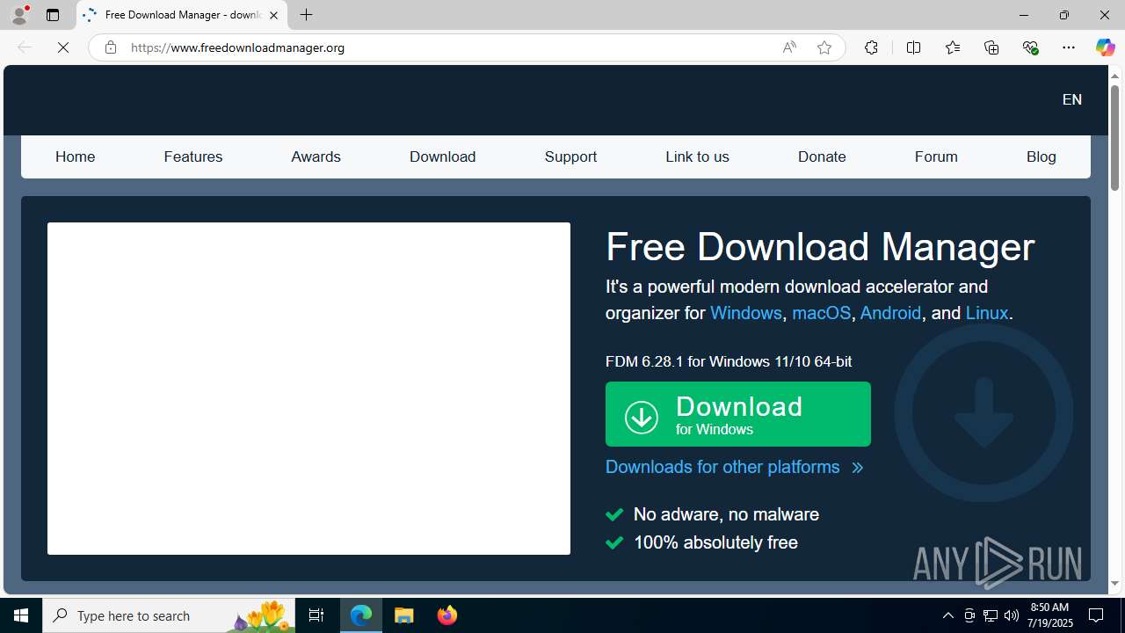Open Task View on the taskbar
The image size is (1125, 633).
tap(316, 615)
